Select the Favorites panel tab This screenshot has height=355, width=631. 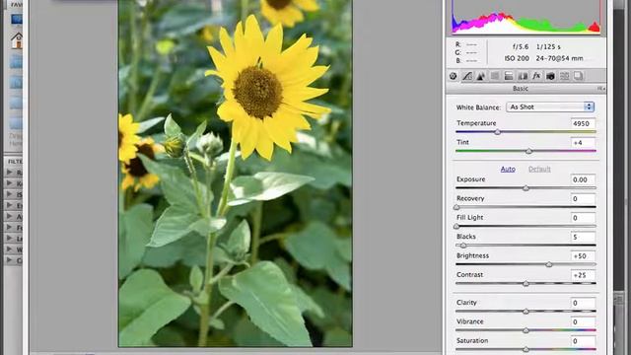tap(16, 4)
